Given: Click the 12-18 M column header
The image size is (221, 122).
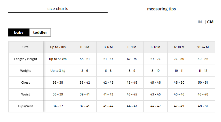Looking at the screenshot, I should coord(179,47).
